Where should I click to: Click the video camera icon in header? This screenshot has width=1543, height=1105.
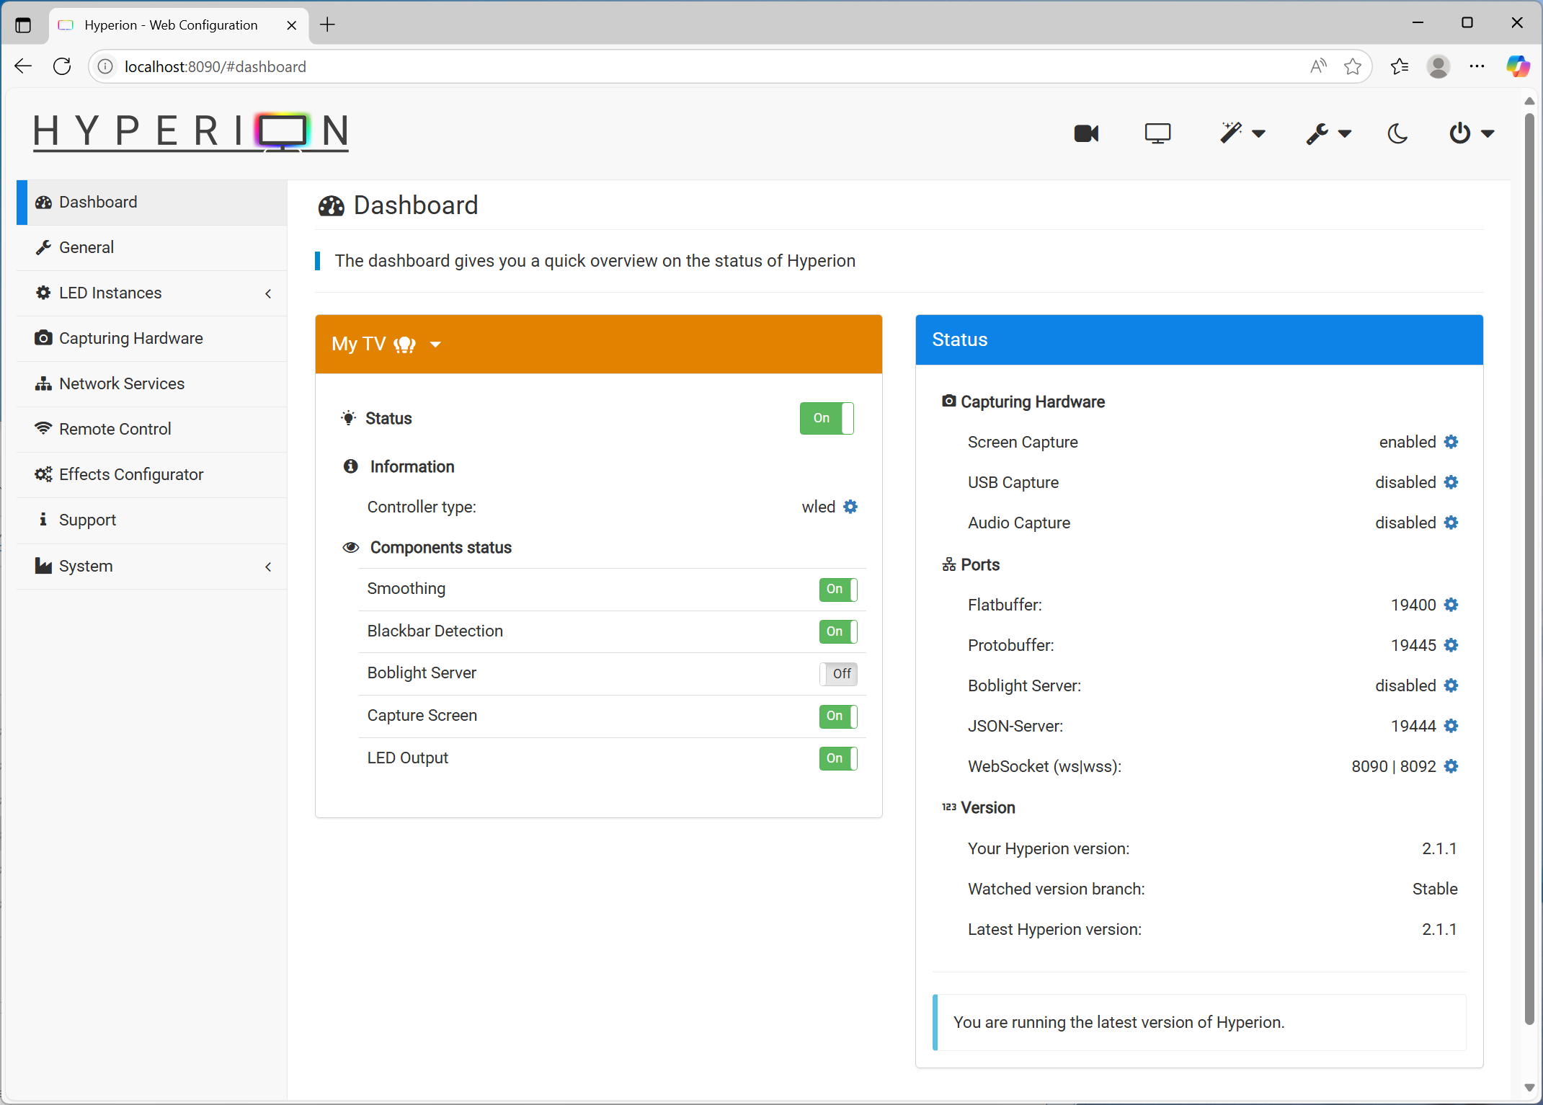pyautogui.click(x=1085, y=133)
